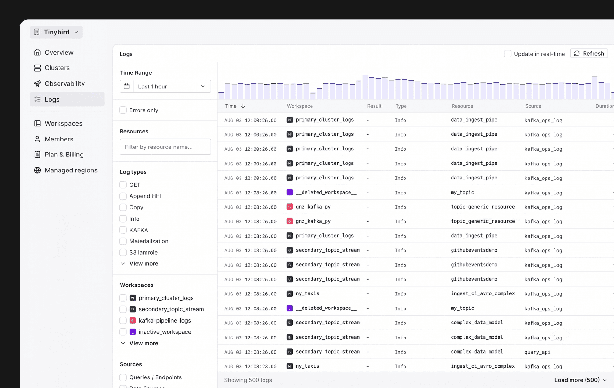Image resolution: width=614 pixels, height=388 pixels.
Task: Click the Plan & Billing receipt icon
Action: point(37,155)
